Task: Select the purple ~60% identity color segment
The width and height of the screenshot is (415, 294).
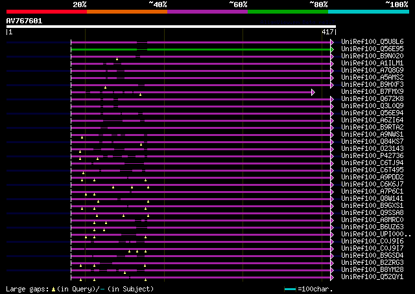Action: coord(207,12)
